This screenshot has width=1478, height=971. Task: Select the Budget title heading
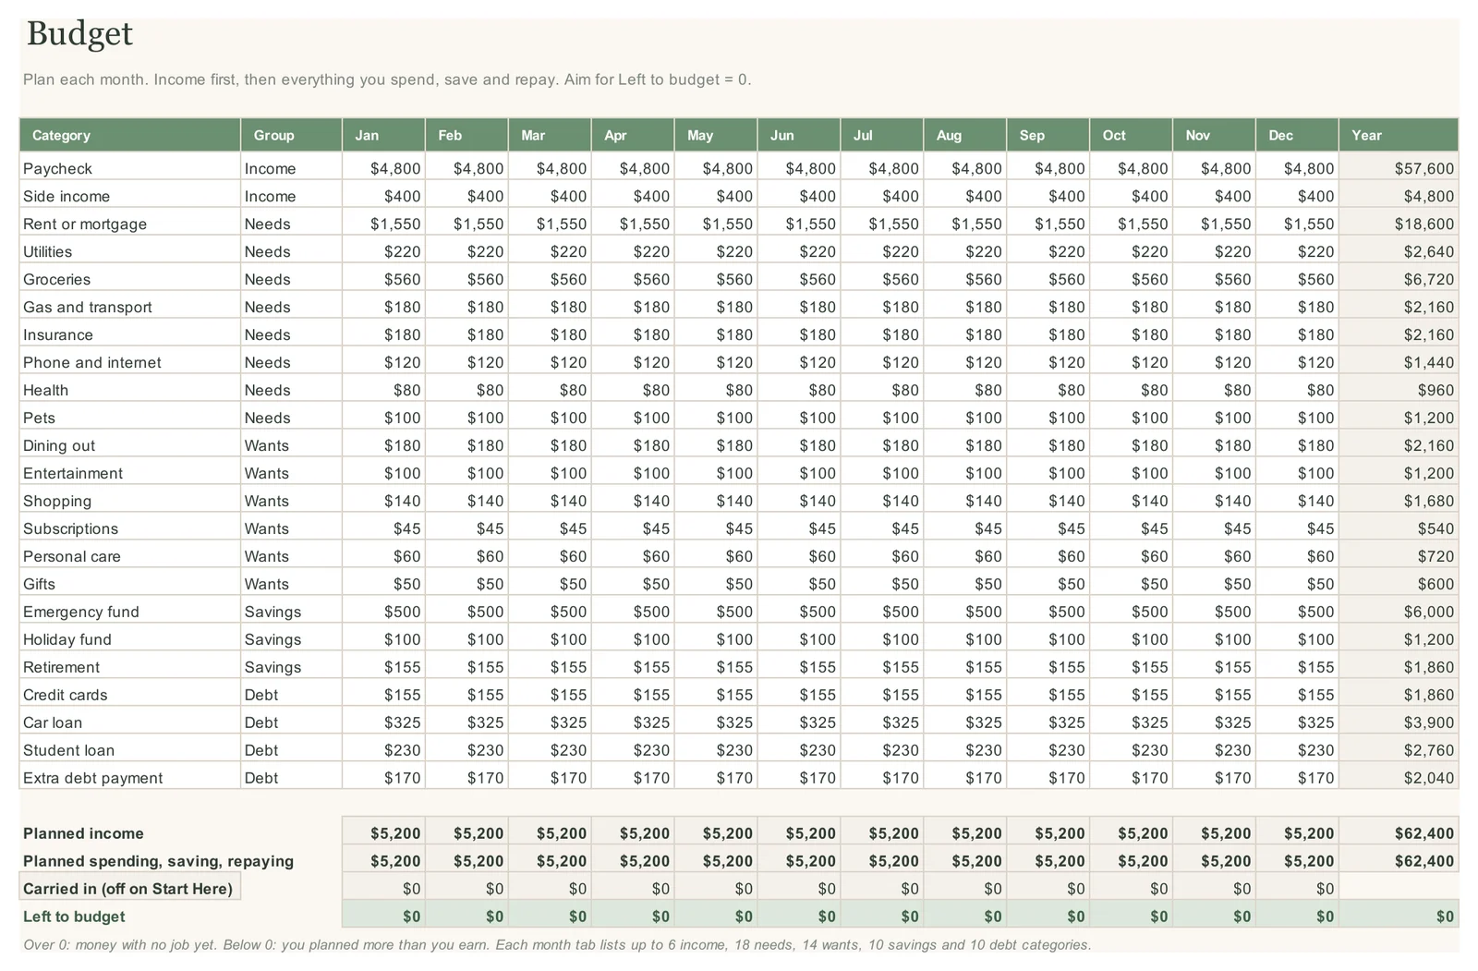pyautogui.click(x=79, y=34)
